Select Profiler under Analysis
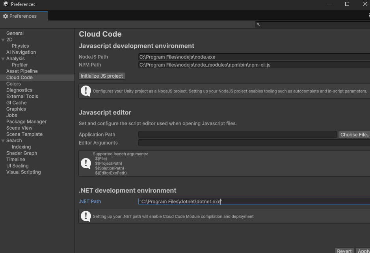 (x=20, y=65)
